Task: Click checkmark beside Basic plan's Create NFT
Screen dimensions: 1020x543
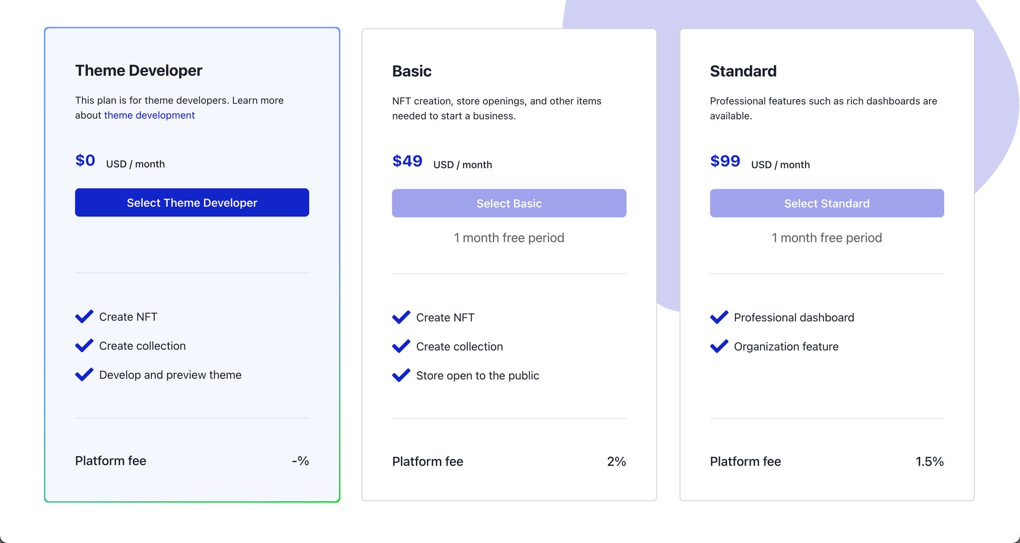Action: click(401, 317)
